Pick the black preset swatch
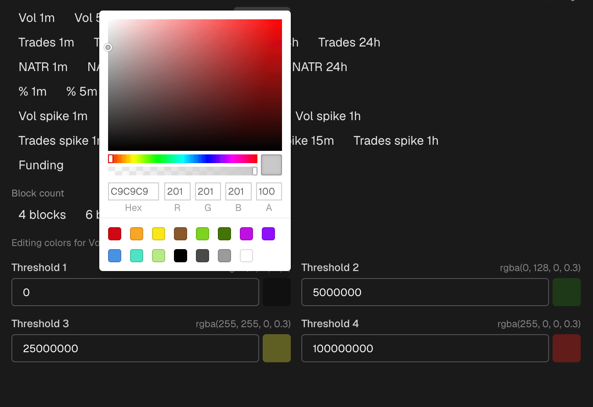The image size is (593, 407). [181, 256]
